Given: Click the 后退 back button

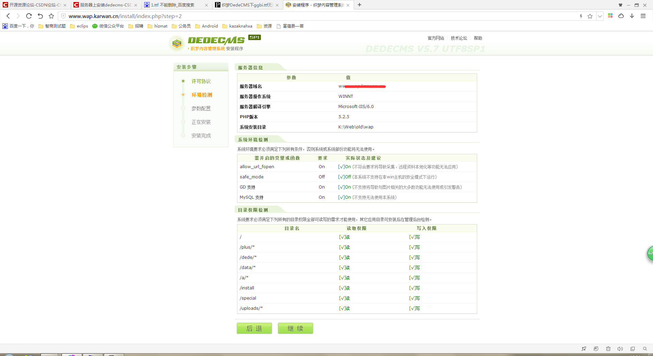Looking at the screenshot, I should point(254,328).
